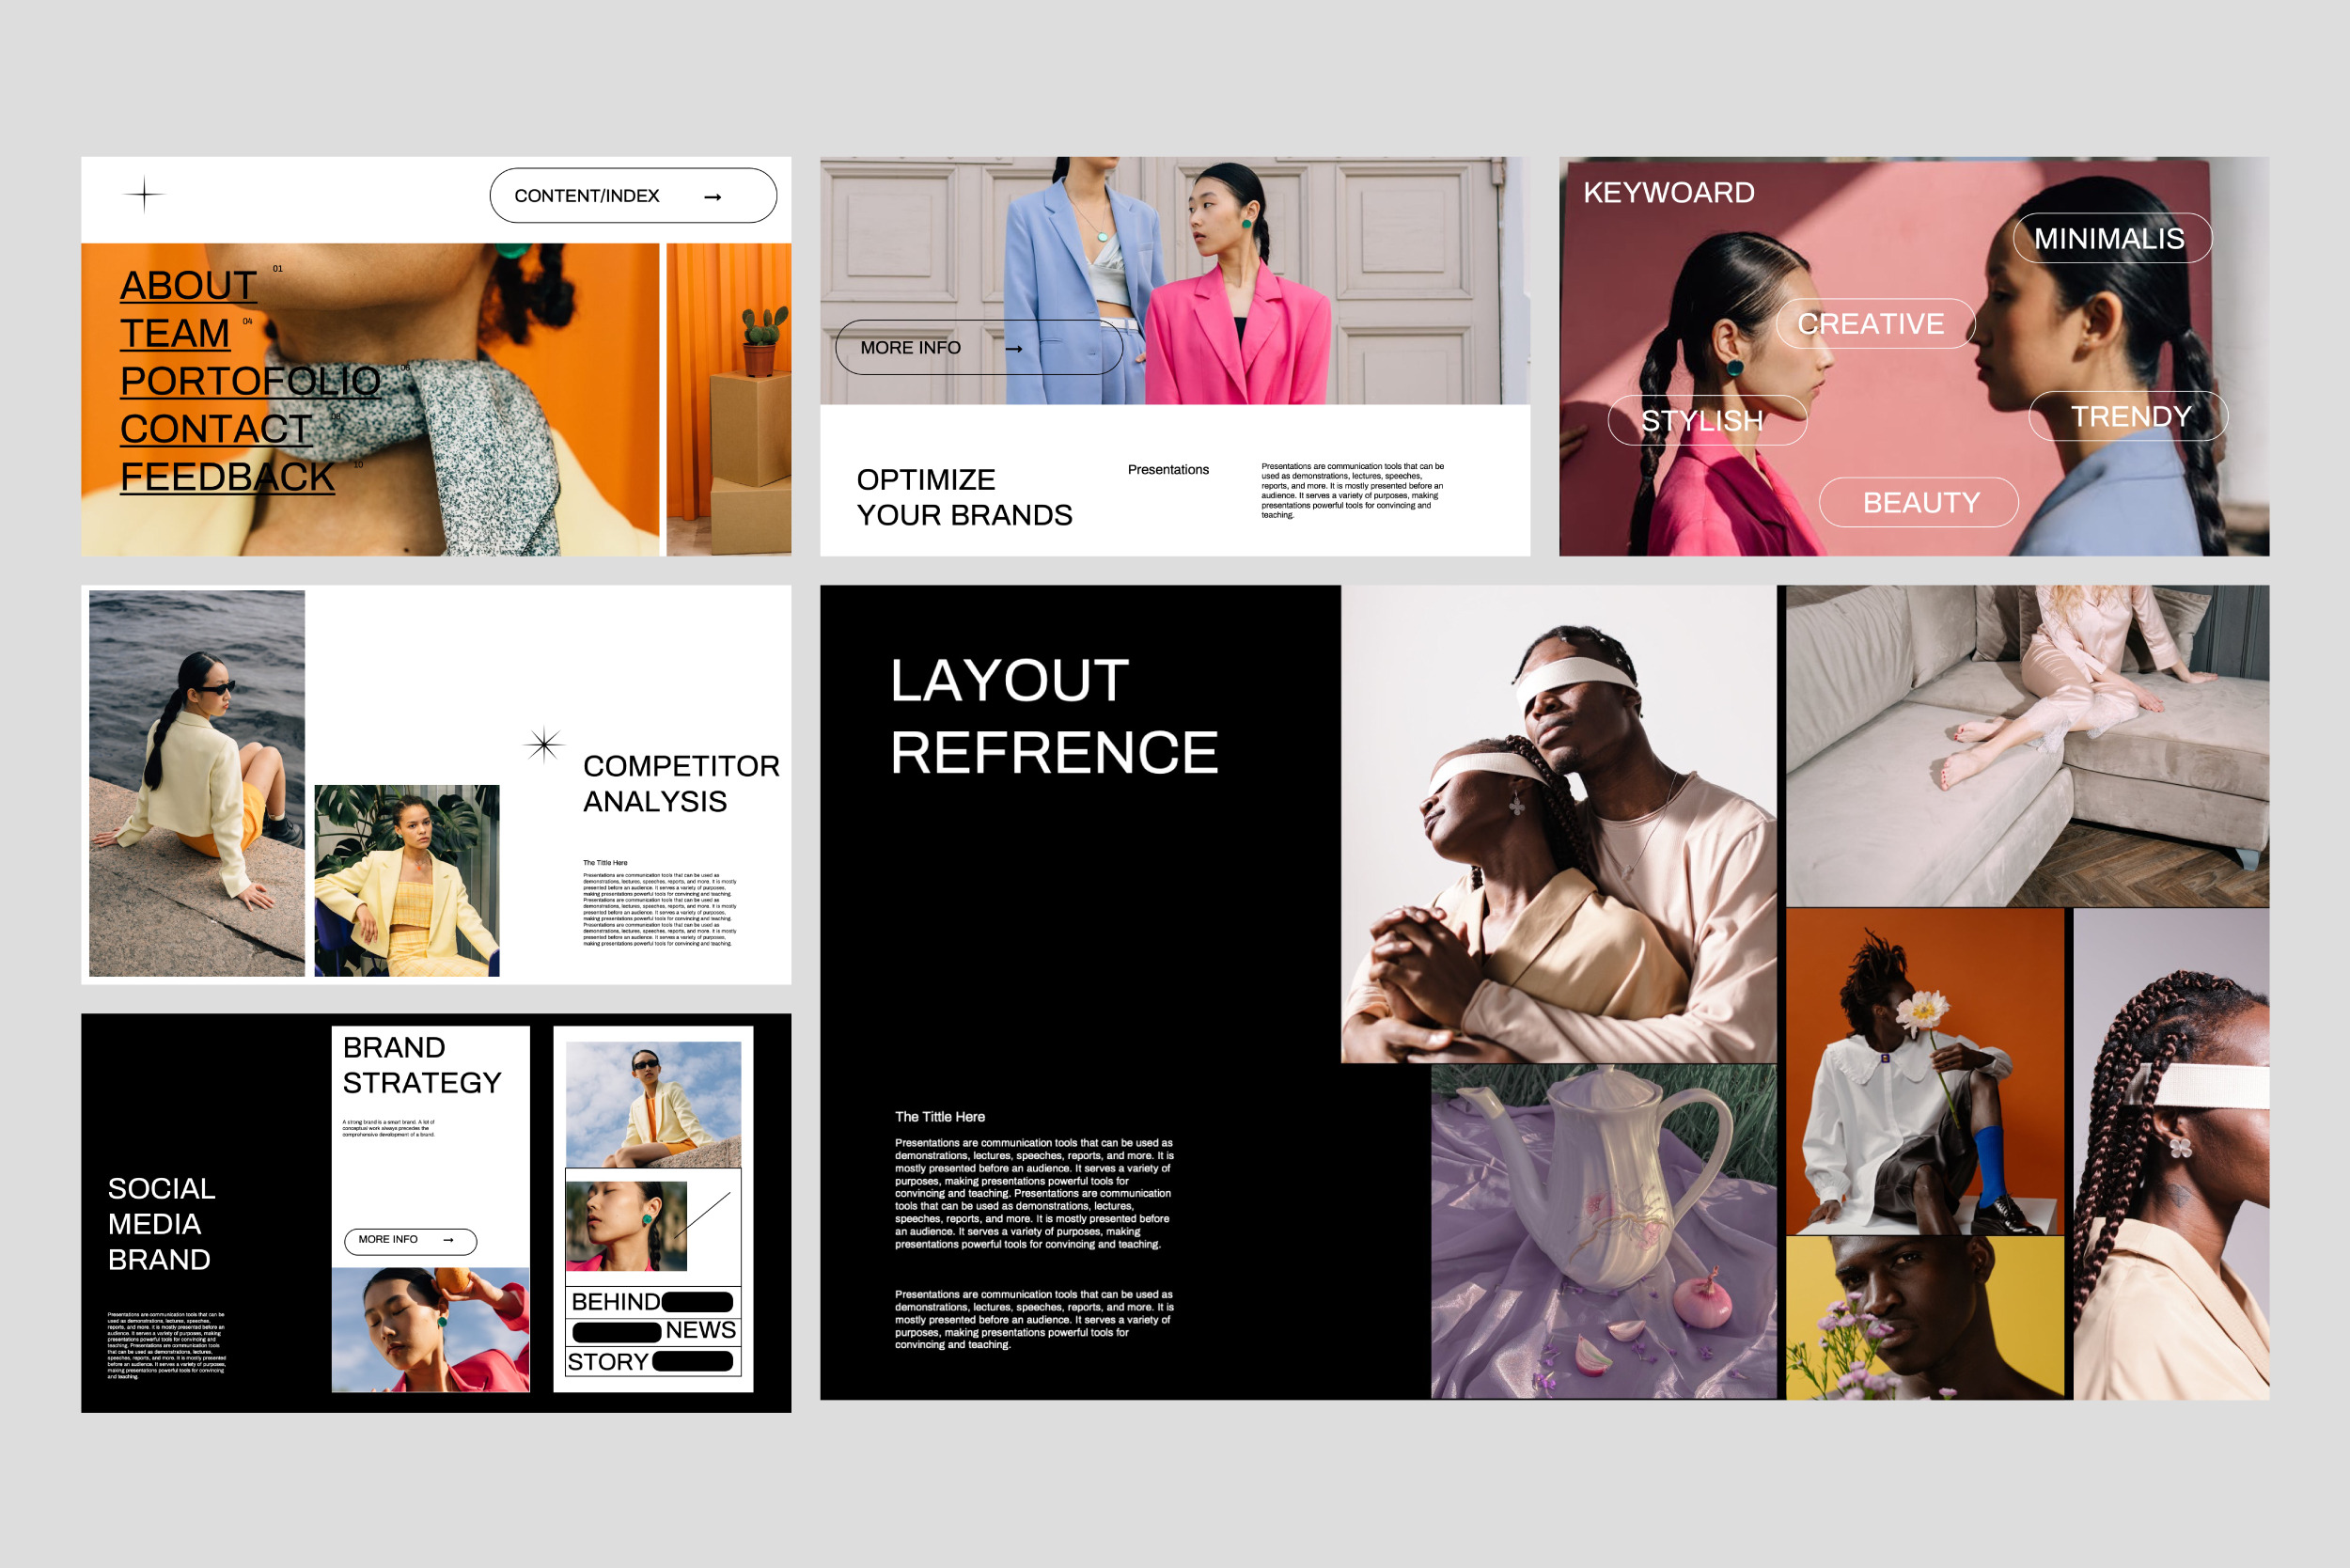Open the ABOUT link
Image resolution: width=2350 pixels, height=1568 pixels.
(x=188, y=285)
